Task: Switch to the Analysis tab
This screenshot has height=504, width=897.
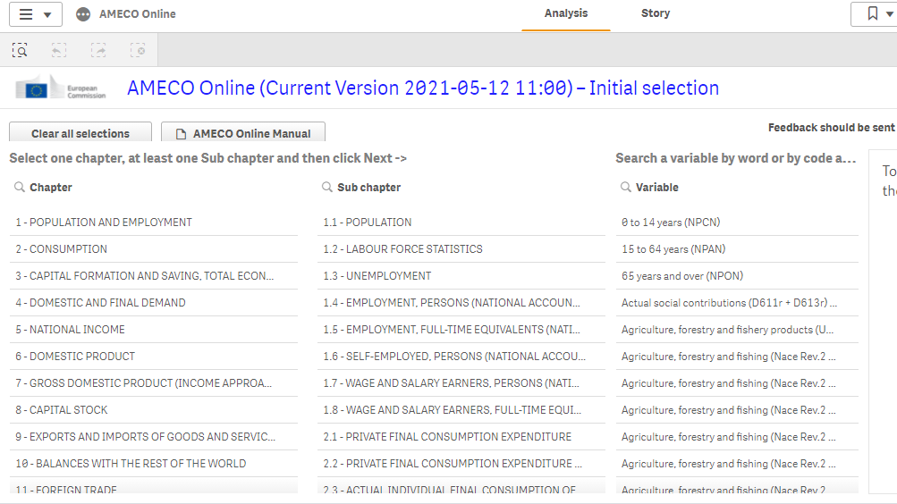Action: (566, 13)
